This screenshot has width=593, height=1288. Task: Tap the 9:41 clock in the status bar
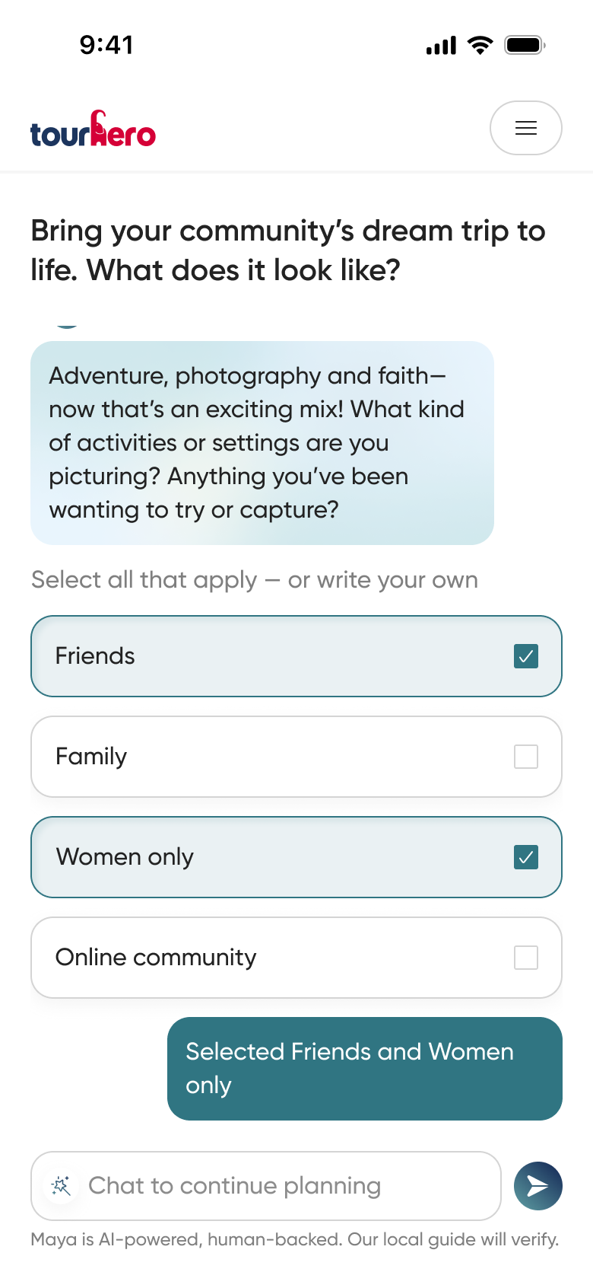106,45
